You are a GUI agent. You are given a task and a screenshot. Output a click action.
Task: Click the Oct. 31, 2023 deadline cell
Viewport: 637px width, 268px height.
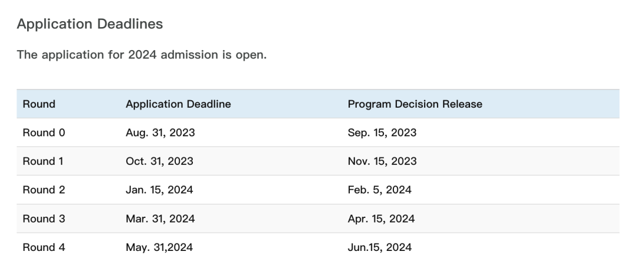[159, 161]
